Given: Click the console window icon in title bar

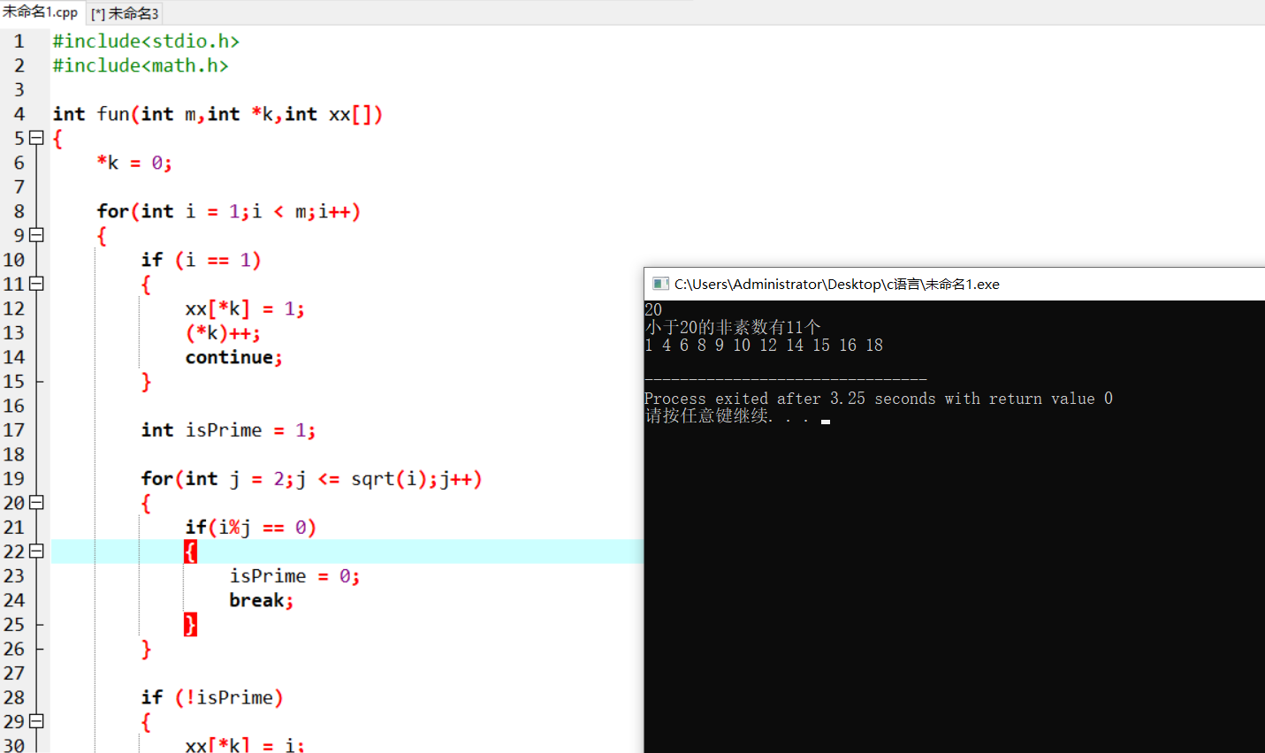Looking at the screenshot, I should pos(660,284).
